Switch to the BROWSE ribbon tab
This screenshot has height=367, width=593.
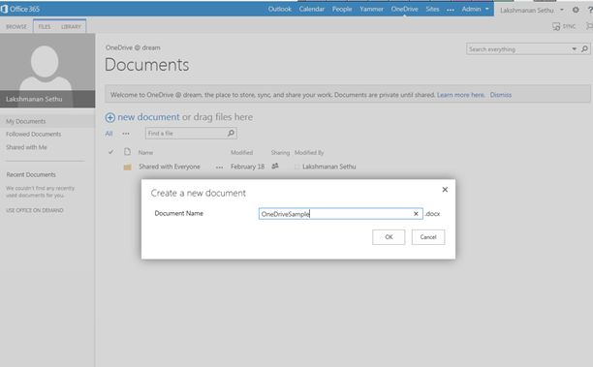point(16,26)
